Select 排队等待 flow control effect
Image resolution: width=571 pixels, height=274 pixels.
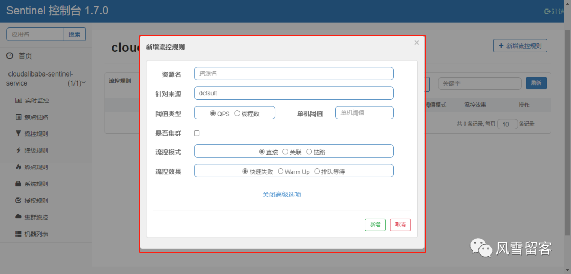click(317, 171)
